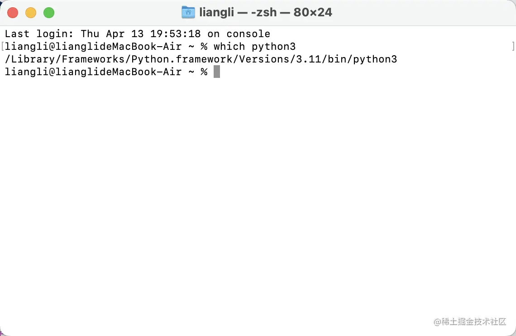Click '/Library' at start of output path
This screenshot has width=516, height=336.
pos(29,59)
